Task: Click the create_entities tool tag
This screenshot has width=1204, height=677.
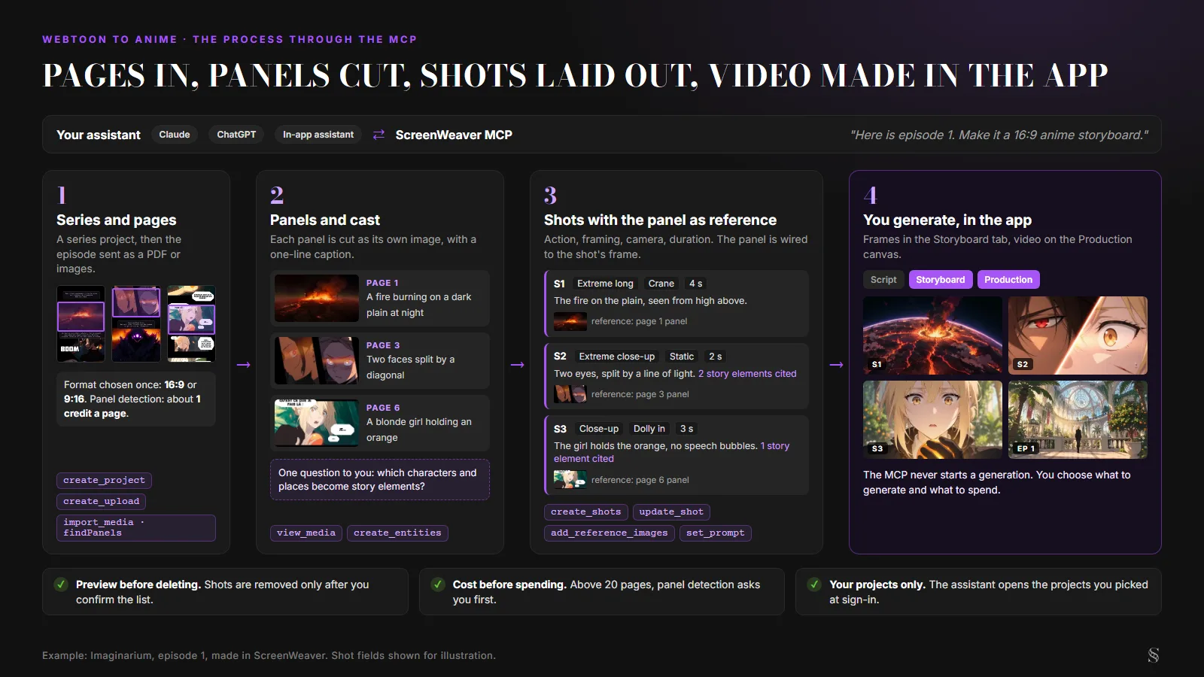Action: (x=397, y=533)
